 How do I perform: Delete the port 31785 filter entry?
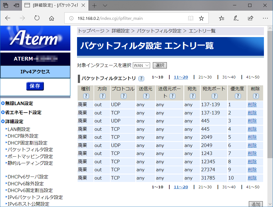[x=252, y=178]
